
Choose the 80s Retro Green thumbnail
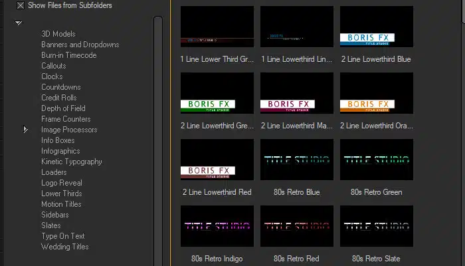click(x=377, y=160)
